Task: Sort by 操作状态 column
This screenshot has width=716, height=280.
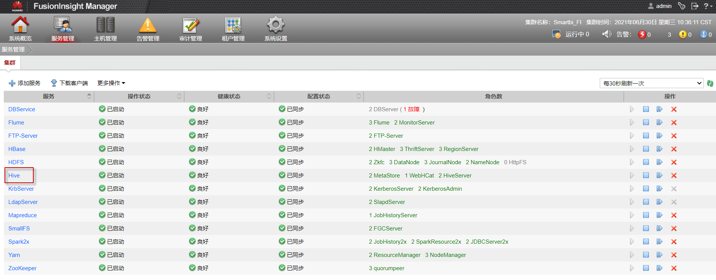Action: coord(139,96)
